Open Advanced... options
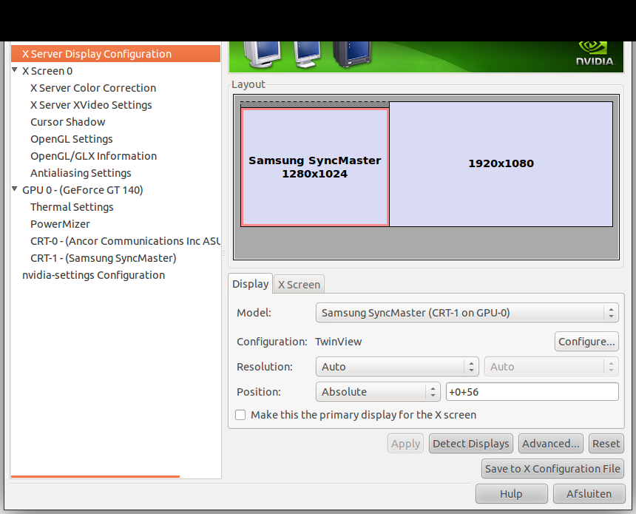This screenshot has width=636, height=514. (551, 444)
